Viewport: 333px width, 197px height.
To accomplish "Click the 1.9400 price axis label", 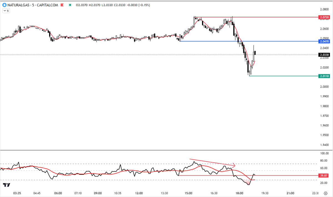I will pos(324,145).
